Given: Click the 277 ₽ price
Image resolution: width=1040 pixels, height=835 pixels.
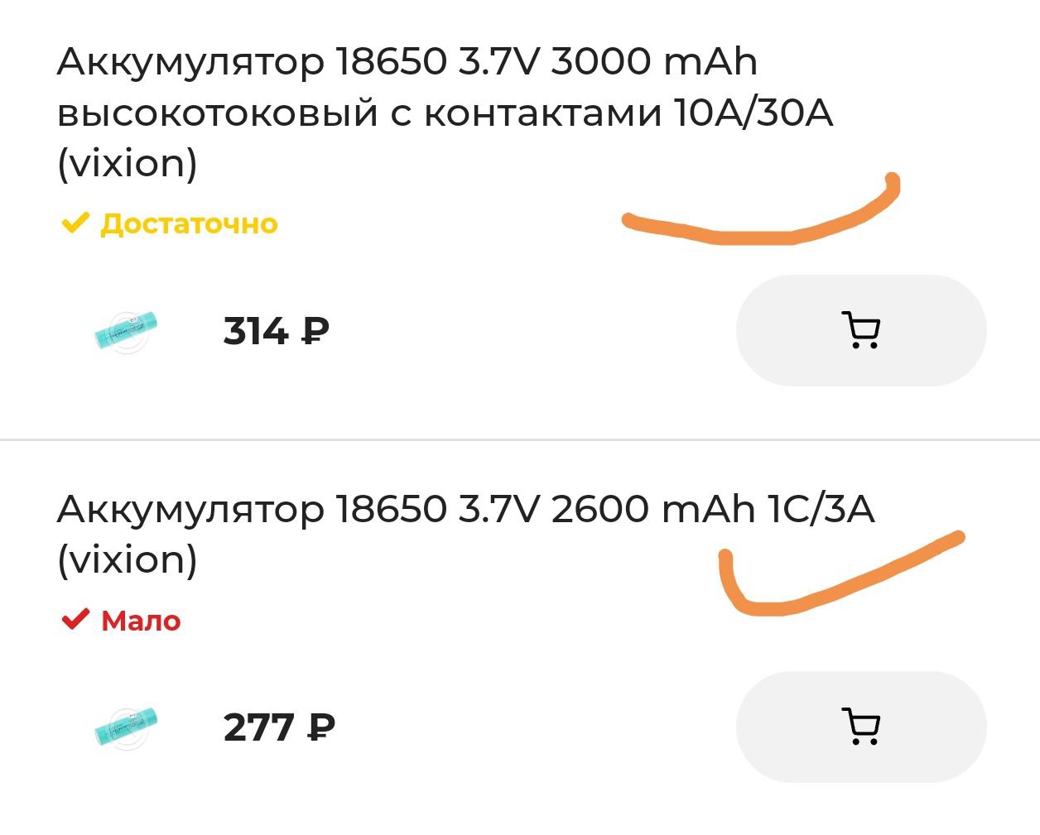Looking at the screenshot, I should coord(279,727).
